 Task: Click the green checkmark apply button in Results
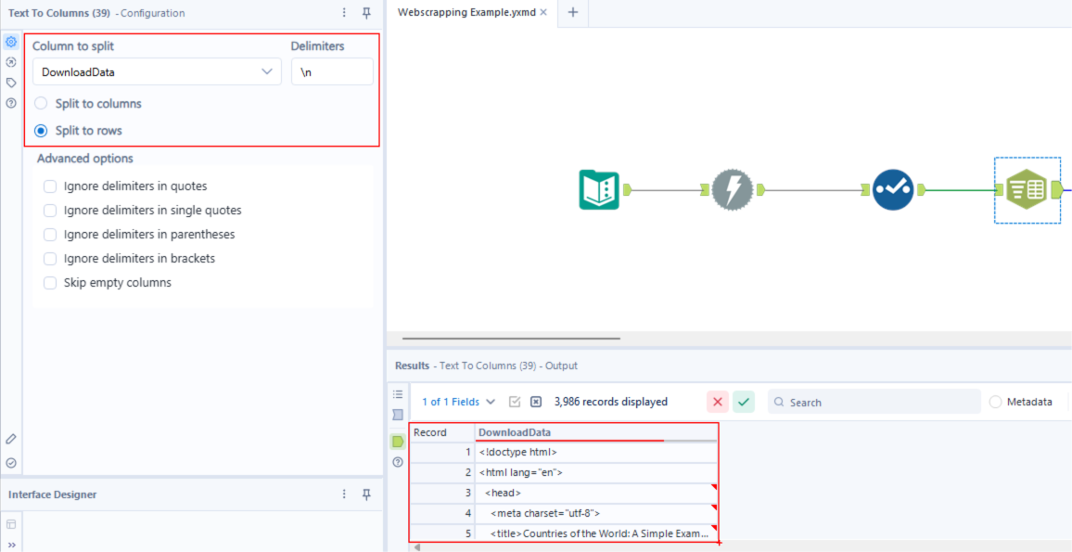click(x=744, y=402)
